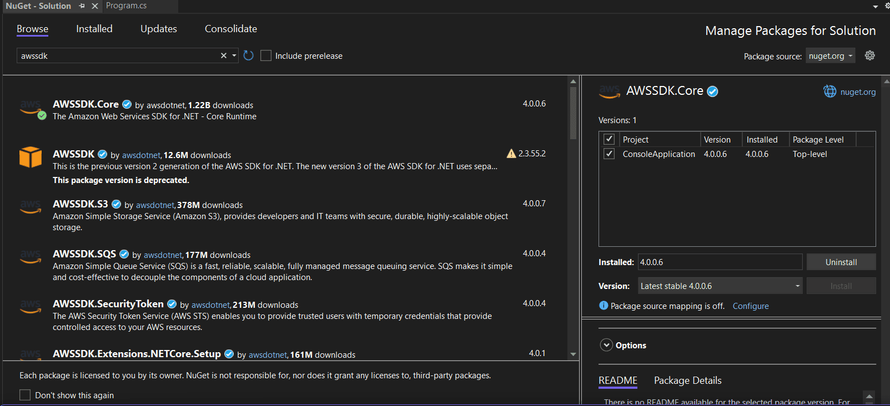Click verified badge next to AWSSDK.SecurityToken

[172, 304]
